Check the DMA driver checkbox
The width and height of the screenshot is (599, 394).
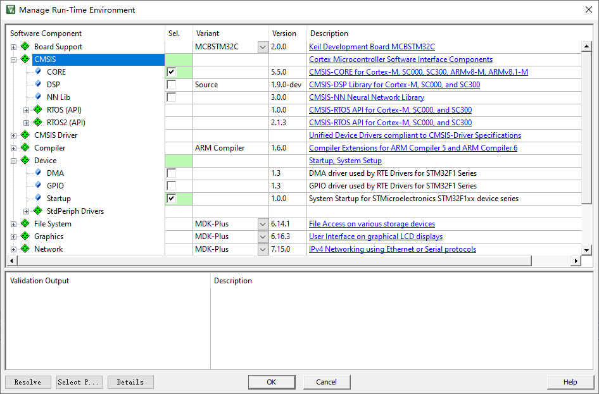pos(172,173)
